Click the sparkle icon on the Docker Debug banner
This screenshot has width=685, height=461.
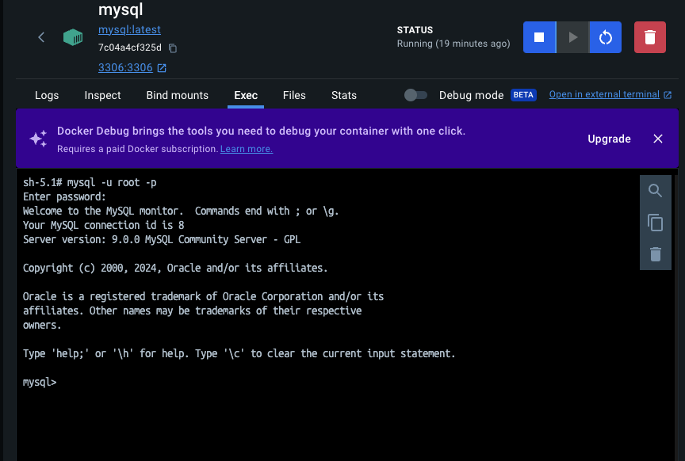coord(38,139)
